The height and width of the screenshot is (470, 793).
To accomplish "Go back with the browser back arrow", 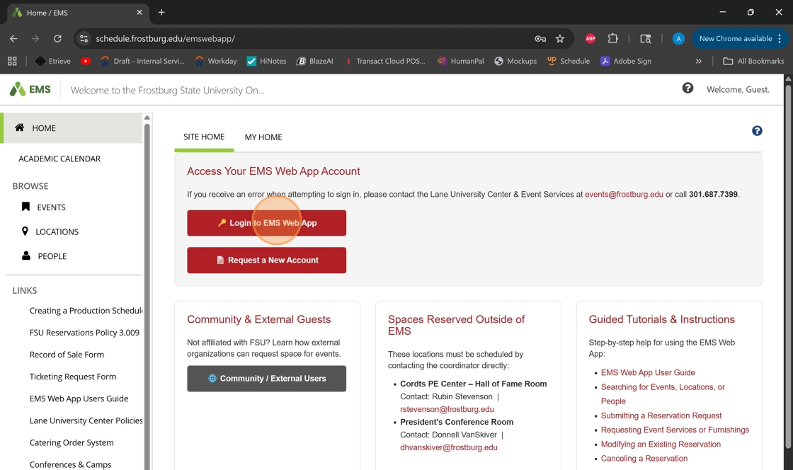I will pyautogui.click(x=13, y=38).
